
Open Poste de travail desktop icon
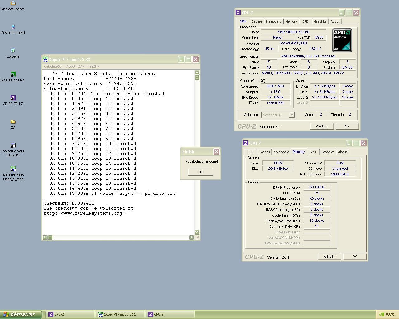pyautogui.click(x=13, y=29)
